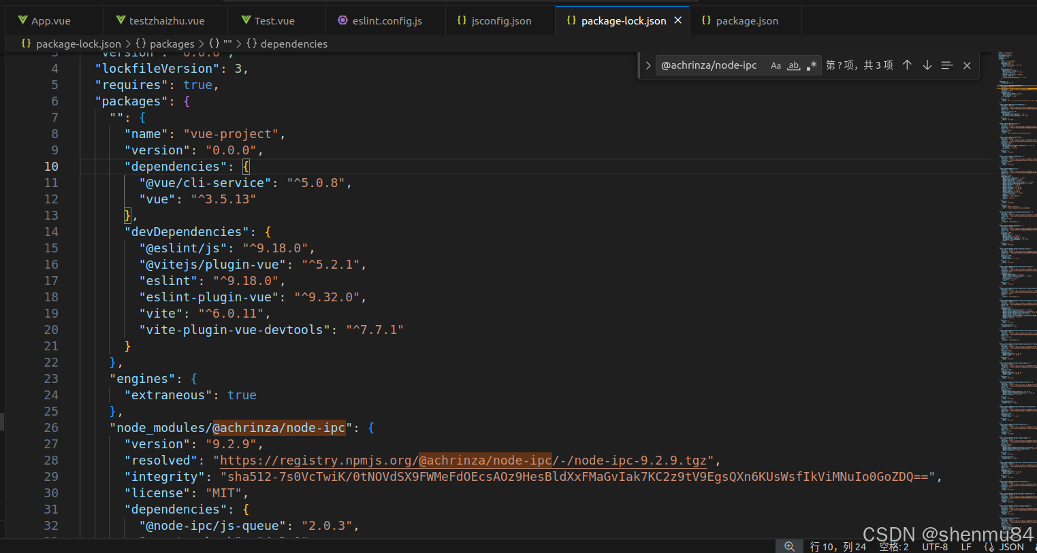The image size is (1037, 553).
Task: Go to the previous search match
Action: coord(906,65)
